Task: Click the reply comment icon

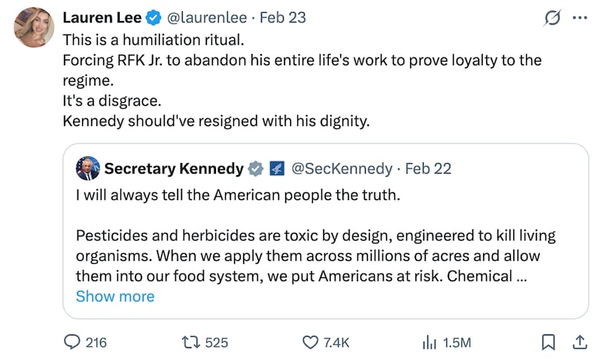Action: [x=72, y=342]
